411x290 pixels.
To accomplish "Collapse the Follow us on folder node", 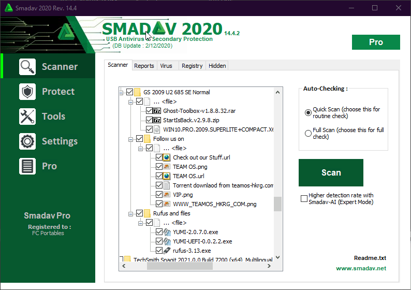I will pyautogui.click(x=130, y=139).
